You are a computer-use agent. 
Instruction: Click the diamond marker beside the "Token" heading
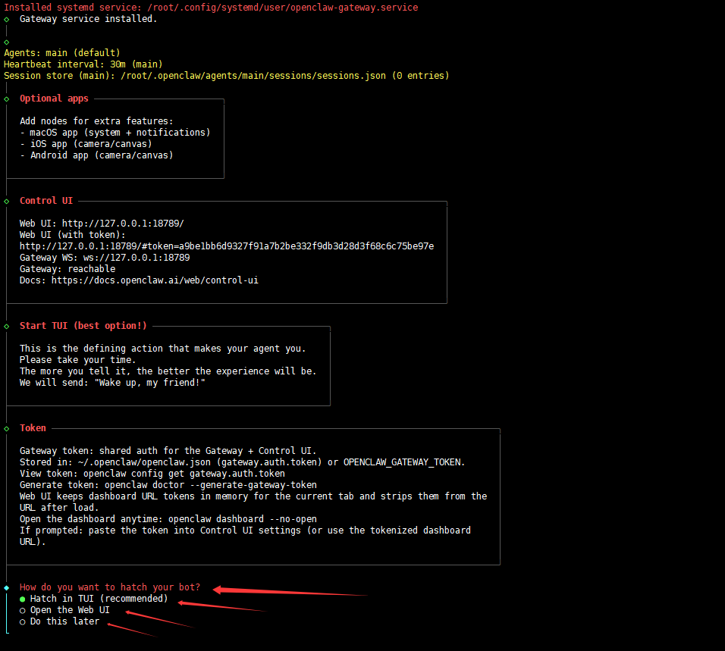click(7, 428)
